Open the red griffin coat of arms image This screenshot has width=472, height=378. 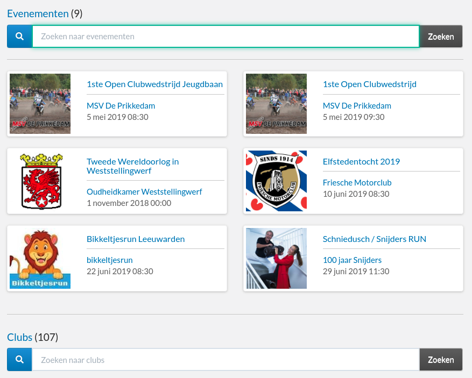pyautogui.click(x=40, y=181)
